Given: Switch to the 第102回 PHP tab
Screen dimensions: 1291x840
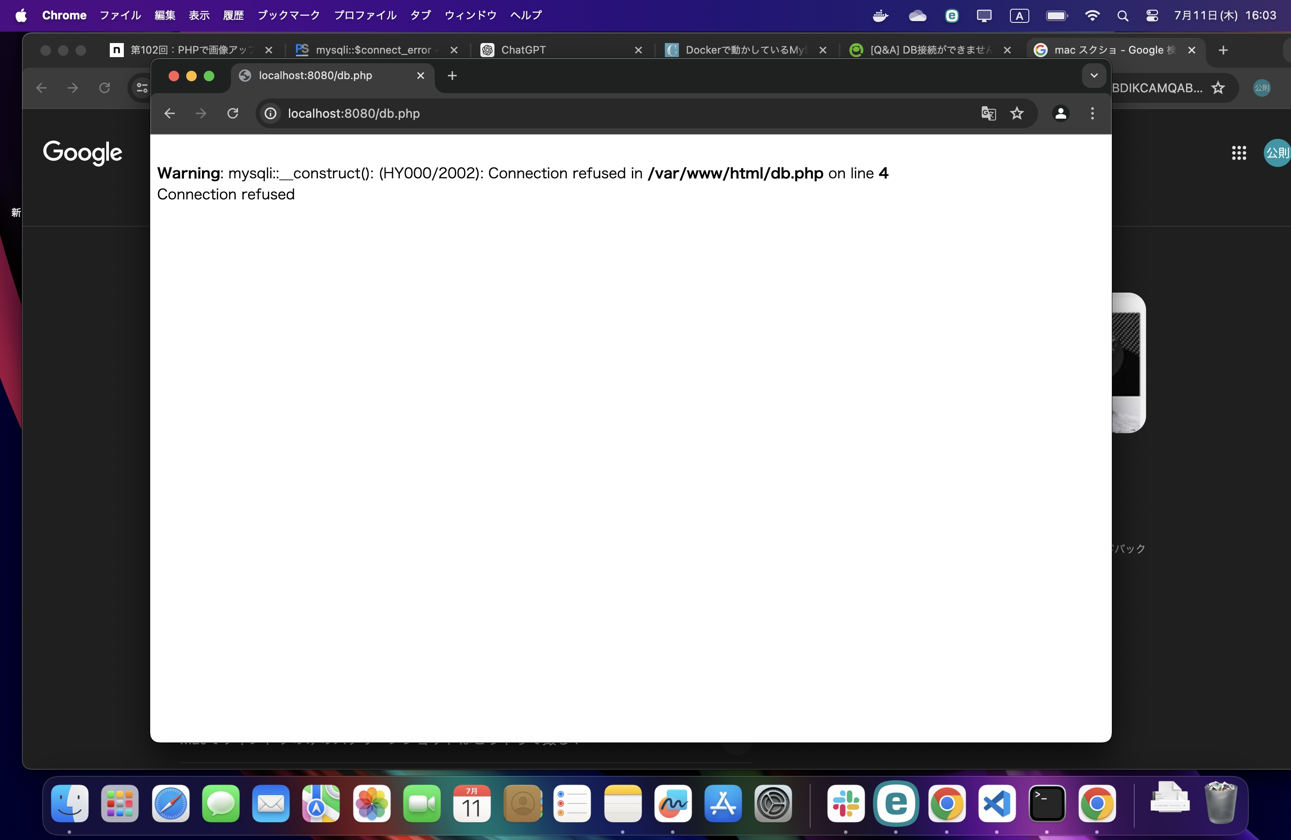Looking at the screenshot, I should (x=191, y=50).
